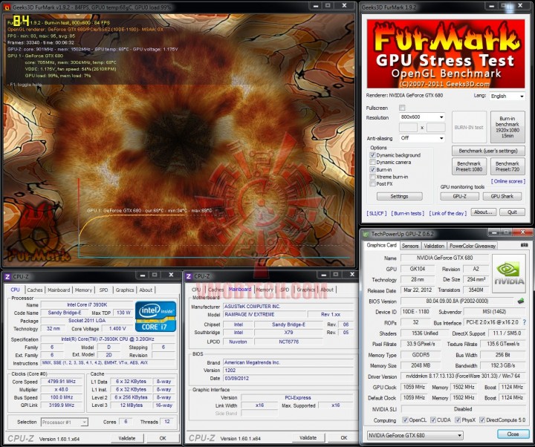
Task: Click OK in CPU-Z CPU window
Action: pos(163,438)
